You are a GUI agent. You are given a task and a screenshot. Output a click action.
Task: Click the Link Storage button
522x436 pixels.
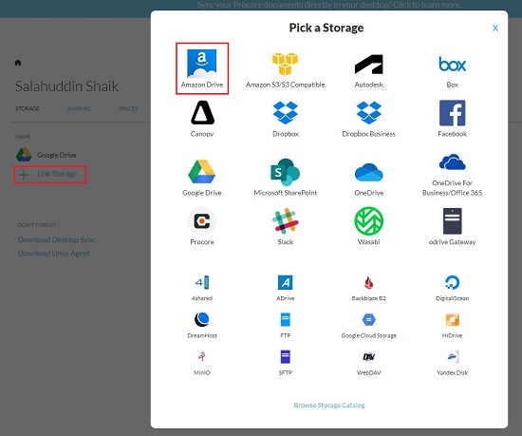[50, 174]
